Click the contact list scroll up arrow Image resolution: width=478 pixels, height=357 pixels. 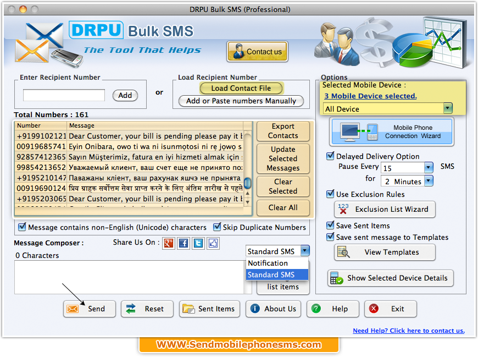tap(248, 194)
